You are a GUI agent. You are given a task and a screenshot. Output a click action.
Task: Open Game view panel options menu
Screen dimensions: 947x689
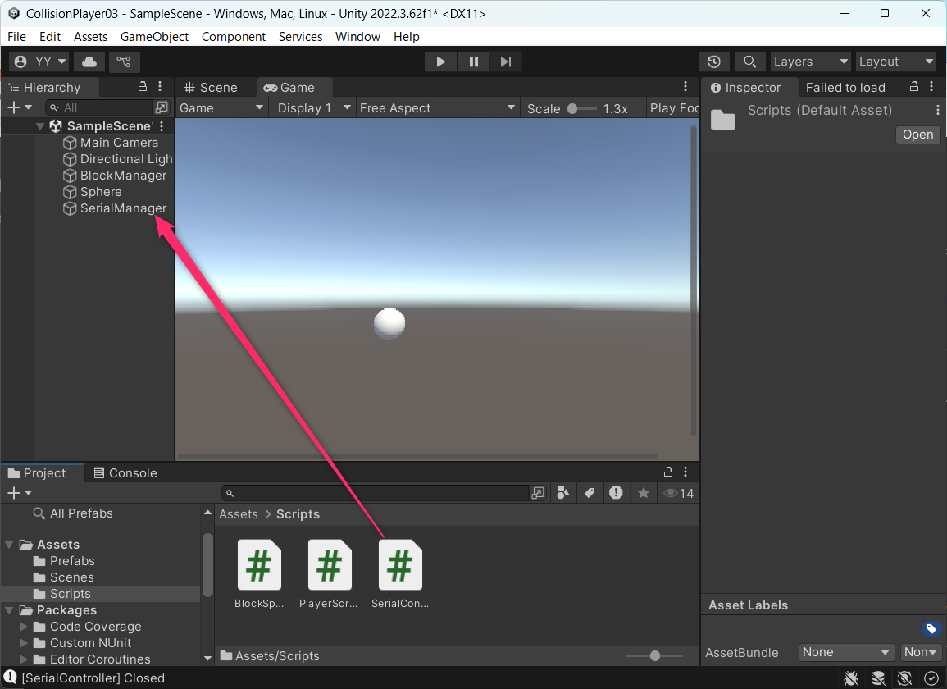(x=685, y=86)
